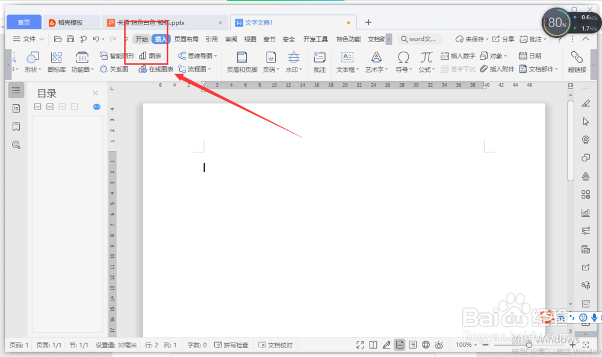602x357 pixels.
Task: Open the Shapes (形状) gallery
Action: pyautogui.click(x=33, y=62)
